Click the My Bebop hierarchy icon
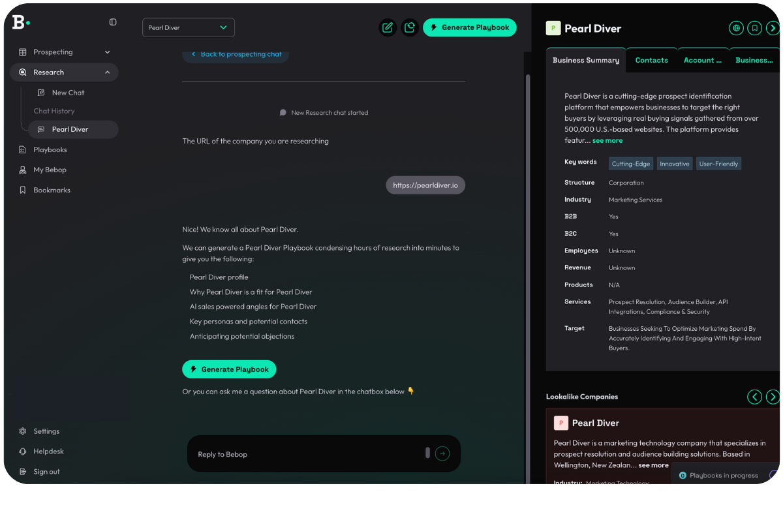 pyautogui.click(x=23, y=170)
